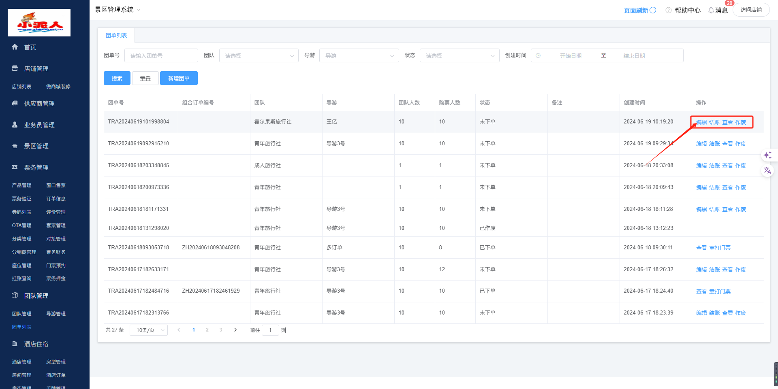Viewport: 778px width, 389px height.
Task: Click 重打门票 for TRA20240618093053718
Action: coord(720,248)
